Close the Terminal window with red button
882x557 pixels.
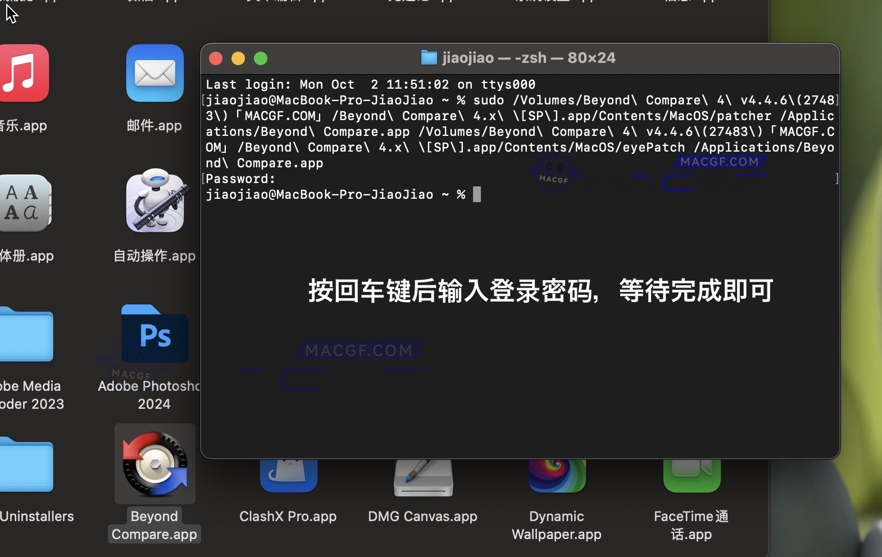click(x=216, y=58)
